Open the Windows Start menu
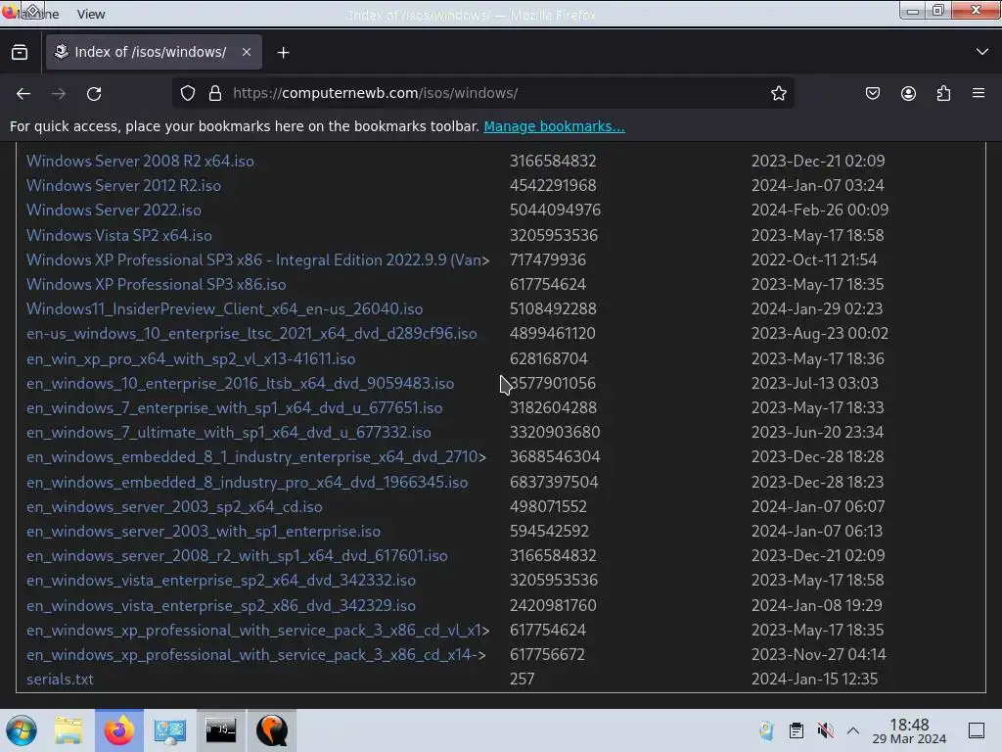 pyautogui.click(x=22, y=730)
